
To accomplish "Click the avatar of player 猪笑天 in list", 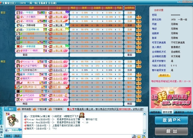I will 18,78.
